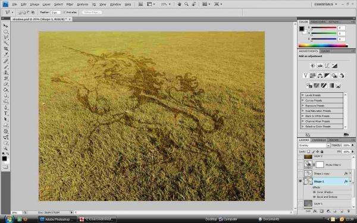357x223 pixels.
Task: Select the Move tool
Action: (x=6, y=26)
